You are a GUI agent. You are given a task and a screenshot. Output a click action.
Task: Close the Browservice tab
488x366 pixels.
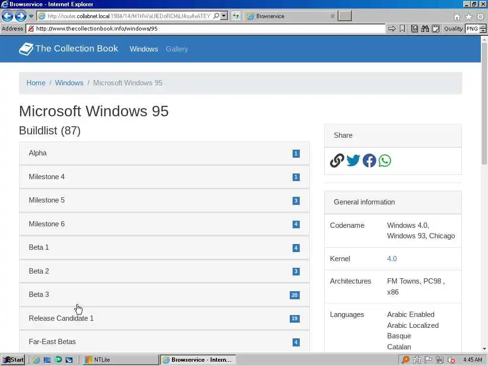pyautogui.click(x=332, y=16)
